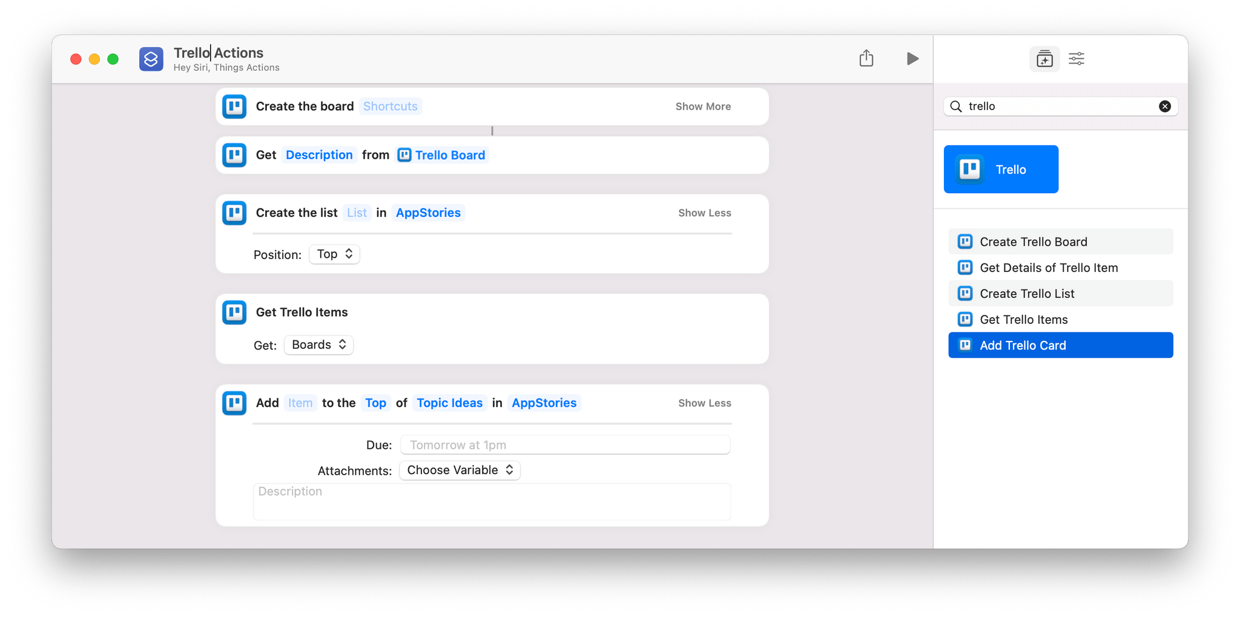Click the icon beside Get Details of Trello Item
Screen dimensions: 1240x617
965,268
